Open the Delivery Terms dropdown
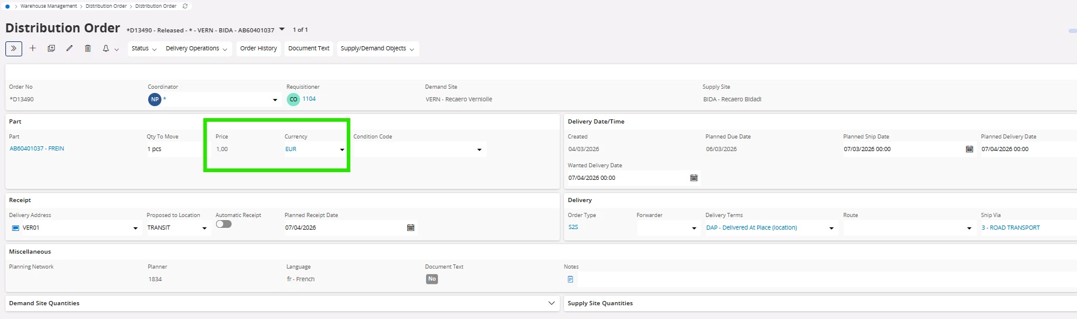Viewport: 1077px width, 319px height. (831, 228)
